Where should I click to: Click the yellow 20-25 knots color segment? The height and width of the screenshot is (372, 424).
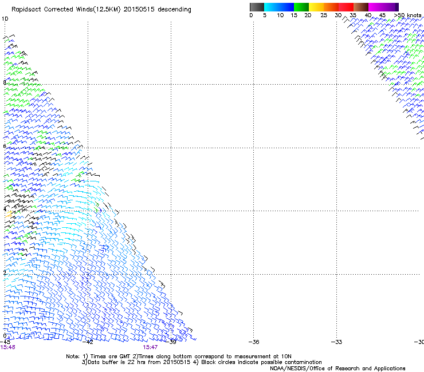316,7
